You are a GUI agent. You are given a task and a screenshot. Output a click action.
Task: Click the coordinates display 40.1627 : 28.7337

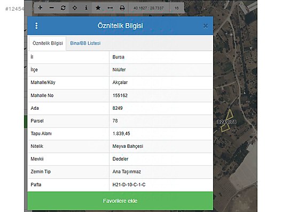coord(148,8)
